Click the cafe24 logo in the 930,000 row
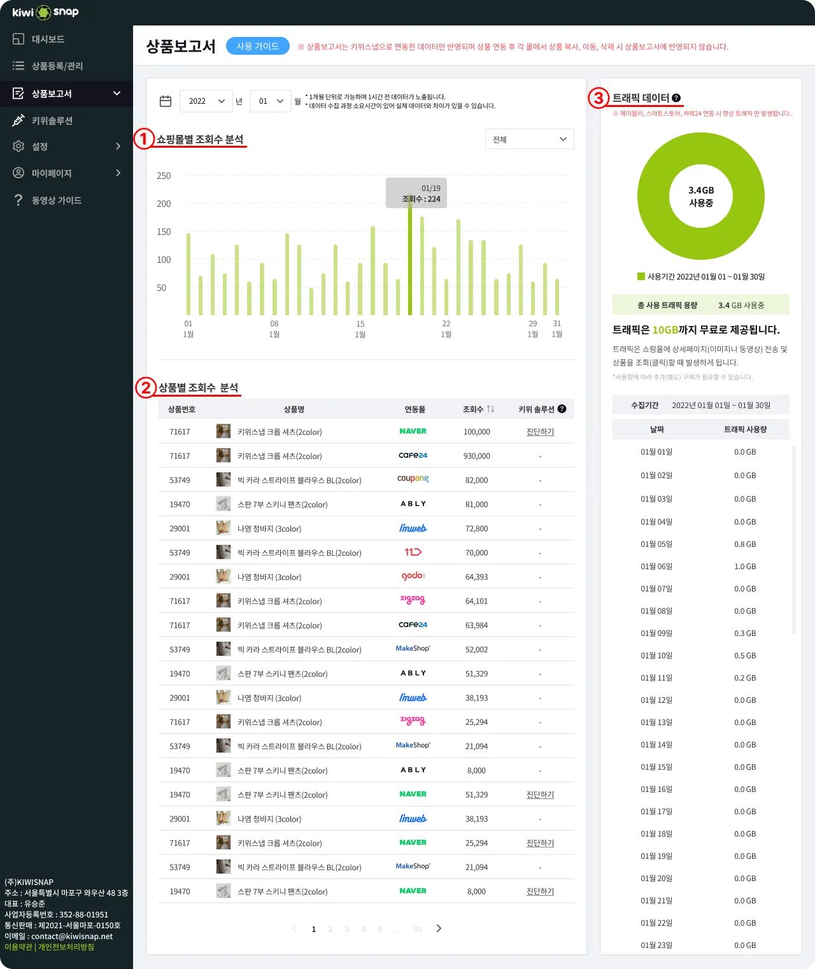The width and height of the screenshot is (815, 969). (413, 455)
